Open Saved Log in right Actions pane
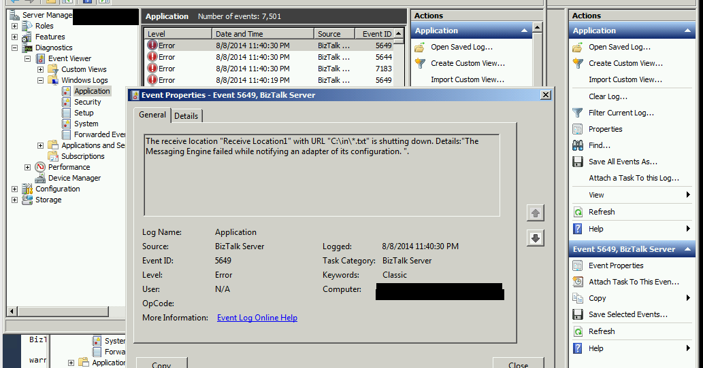703x368 pixels. pos(619,47)
